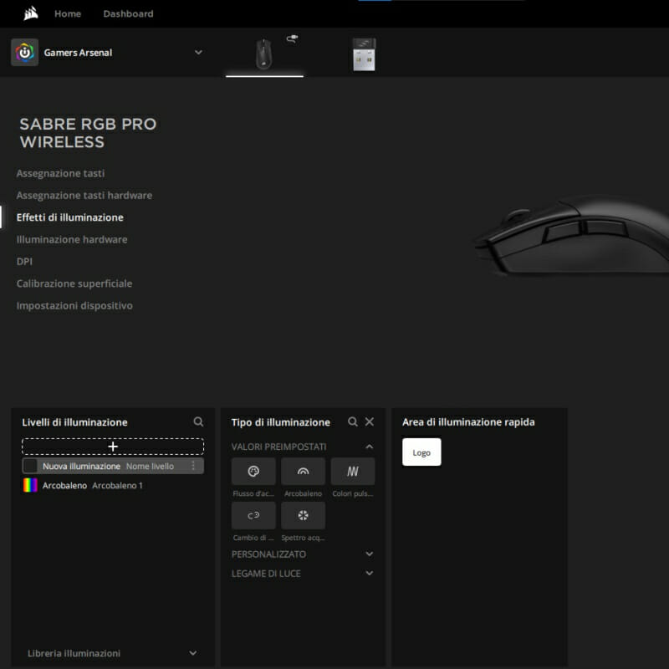Select the Logo quick lighting zone
This screenshot has height=669, width=669.
[x=421, y=452]
